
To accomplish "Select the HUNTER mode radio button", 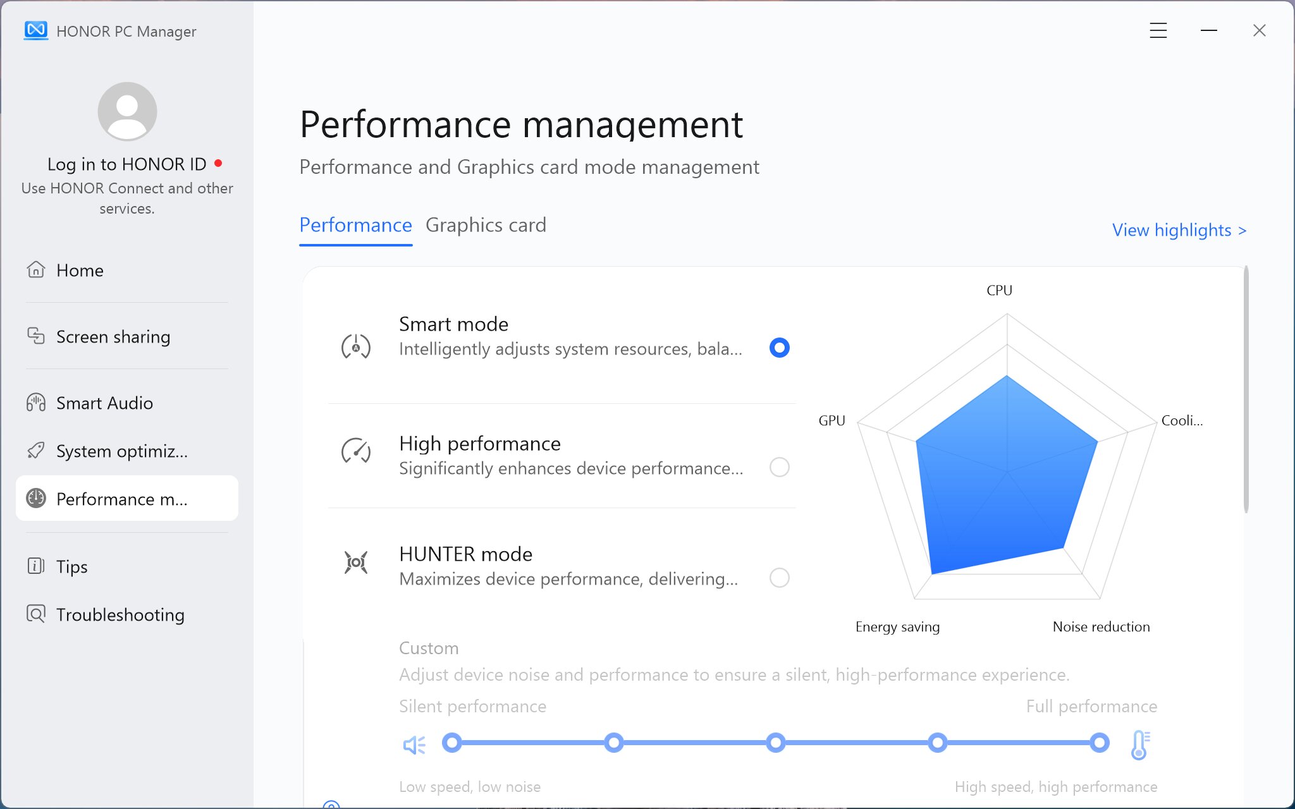I will 780,578.
